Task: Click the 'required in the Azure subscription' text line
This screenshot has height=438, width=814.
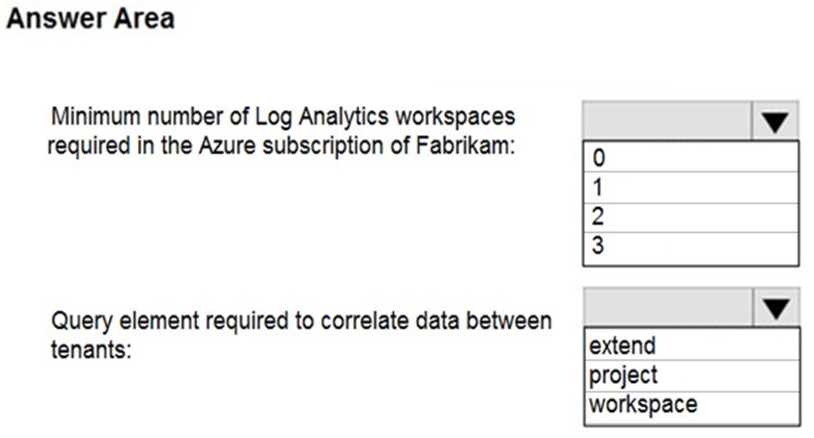Action: coord(281,146)
